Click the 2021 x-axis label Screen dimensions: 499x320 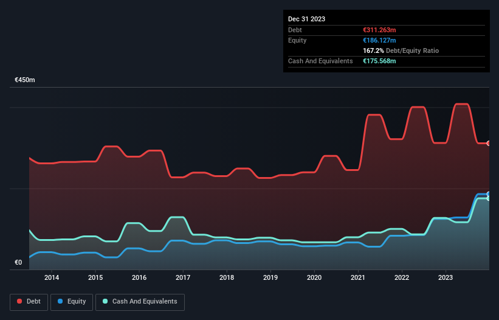tap(358, 277)
